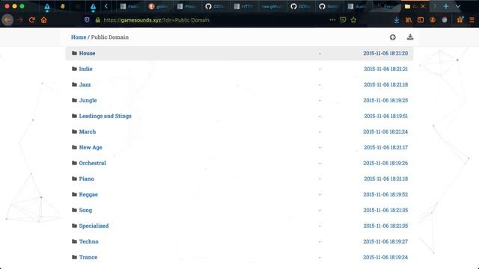The width and height of the screenshot is (479, 269).
Task: Open the Song folder
Action: [85, 210]
